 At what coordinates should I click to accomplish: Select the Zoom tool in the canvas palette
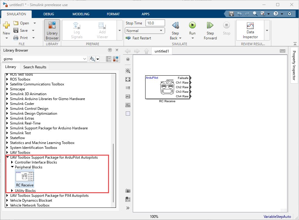point(128,70)
